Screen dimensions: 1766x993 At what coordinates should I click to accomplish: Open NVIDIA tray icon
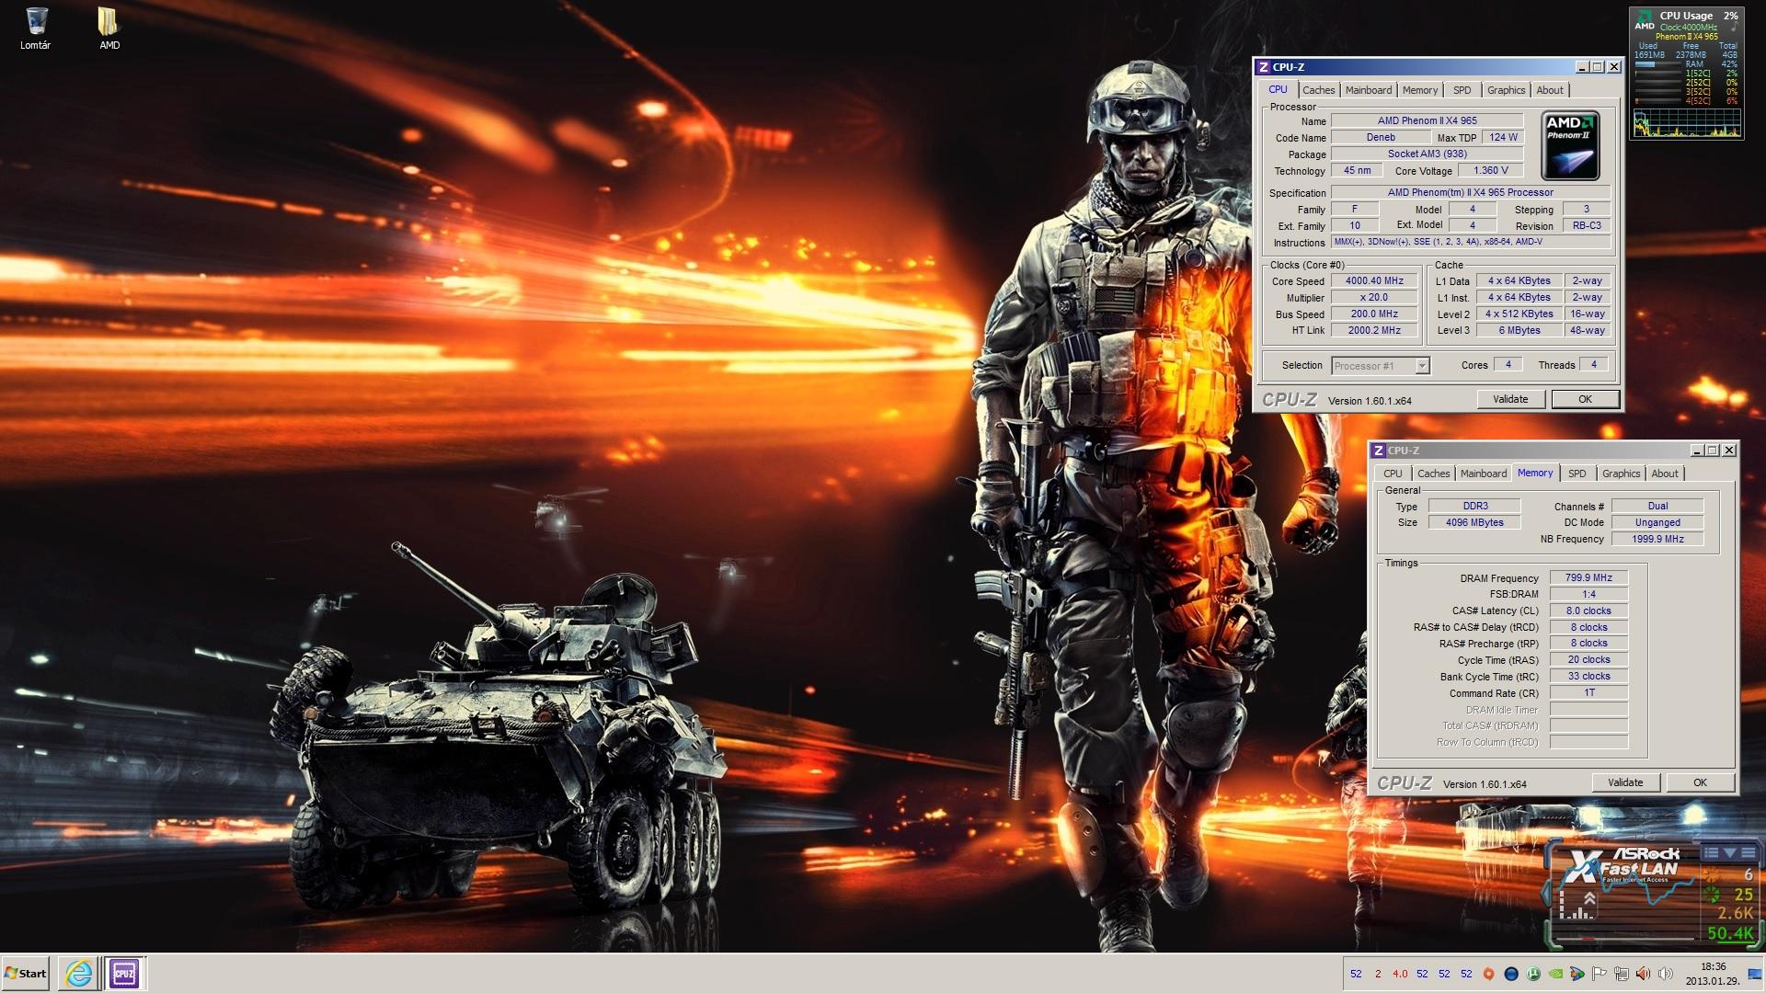click(1555, 974)
